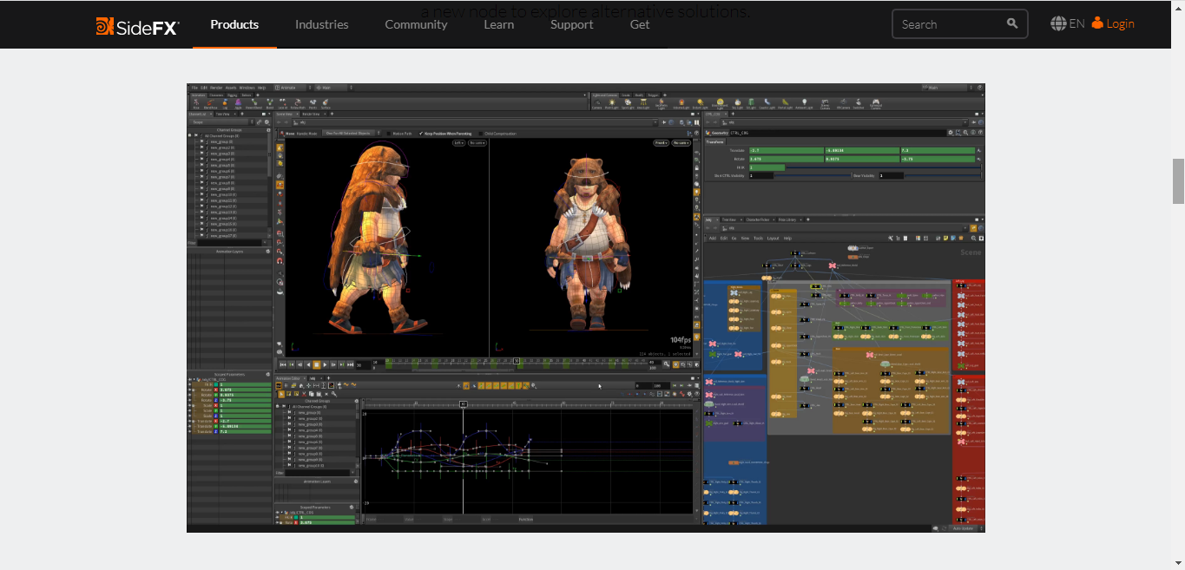Image resolution: width=1185 pixels, height=570 pixels.
Task: Click the magnifying glass search icon
Action: [x=1012, y=23]
